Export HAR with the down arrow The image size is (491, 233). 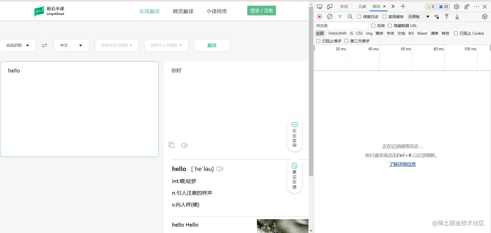click(457, 17)
